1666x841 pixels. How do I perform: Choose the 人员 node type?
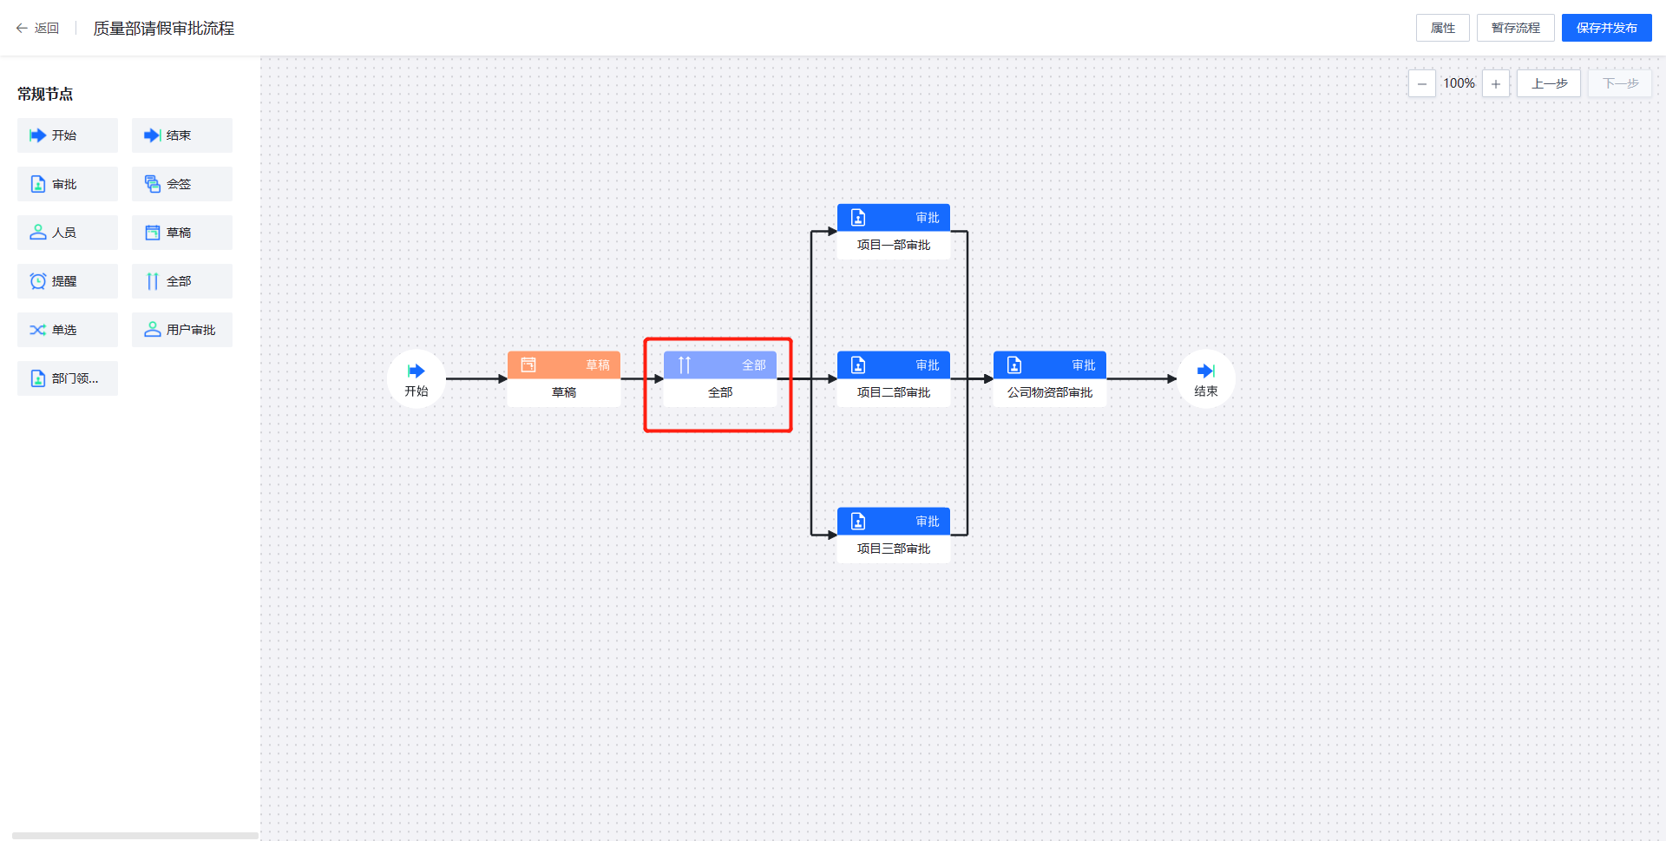(x=68, y=233)
